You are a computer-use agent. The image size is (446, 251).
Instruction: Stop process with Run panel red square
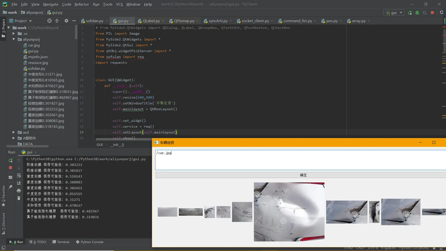[11, 168]
